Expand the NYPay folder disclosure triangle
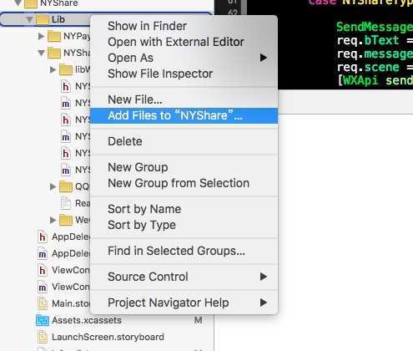Image resolution: width=413 pixels, height=351 pixels. [41, 36]
